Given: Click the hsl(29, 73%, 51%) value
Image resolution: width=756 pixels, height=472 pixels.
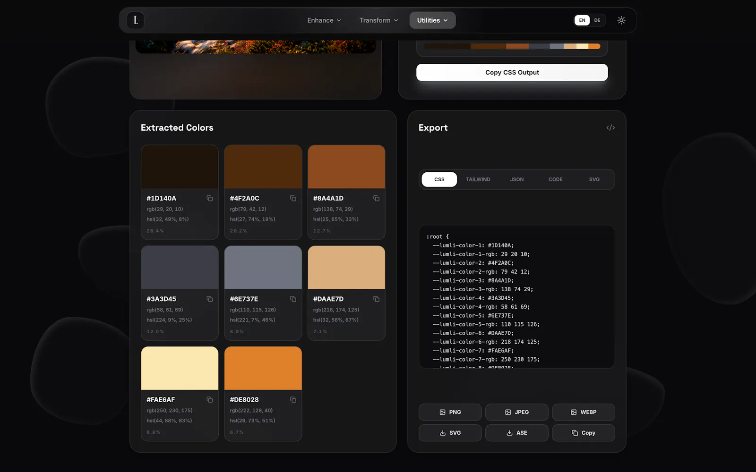Looking at the screenshot, I should tap(253, 421).
